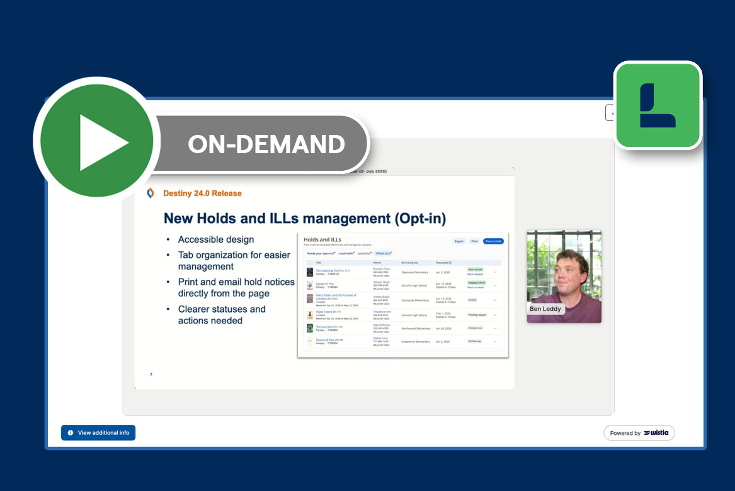Open the Eleanor & Park title link

pyautogui.click(x=325, y=340)
